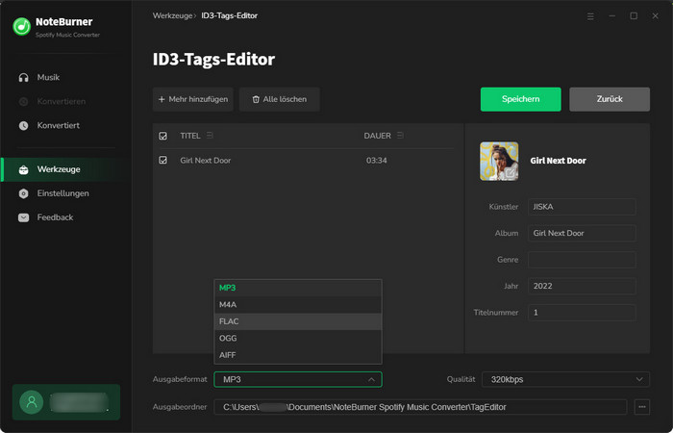Click the plus icon in Mehr hinzufügen
The image size is (673, 433).
point(162,99)
